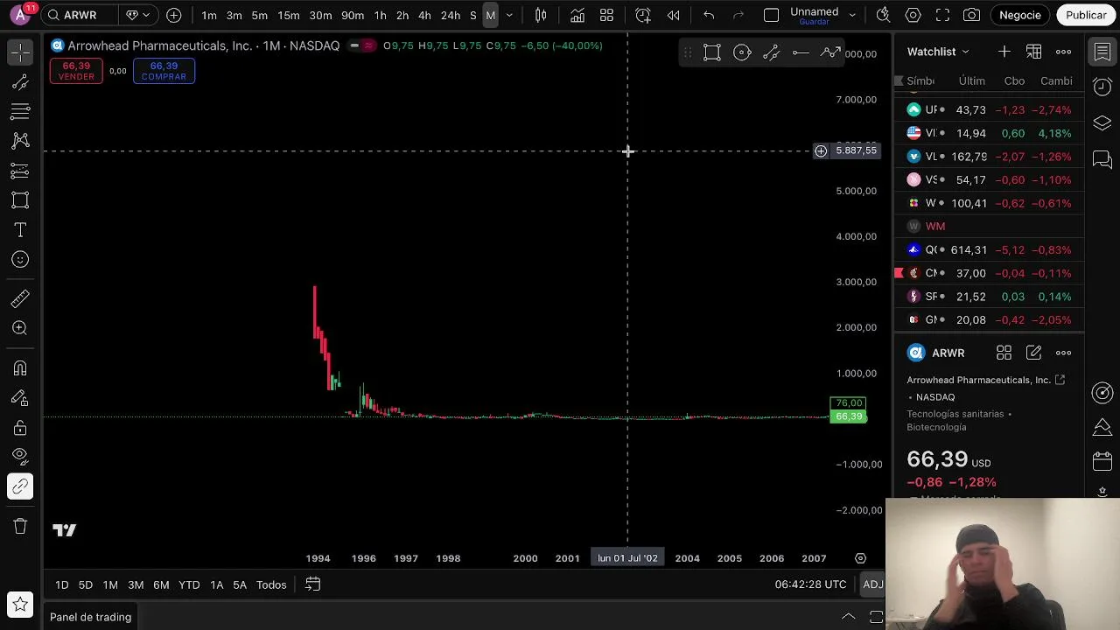The width and height of the screenshot is (1120, 630).
Task: Open the Unnamed layout name menu
Action: pos(815,15)
